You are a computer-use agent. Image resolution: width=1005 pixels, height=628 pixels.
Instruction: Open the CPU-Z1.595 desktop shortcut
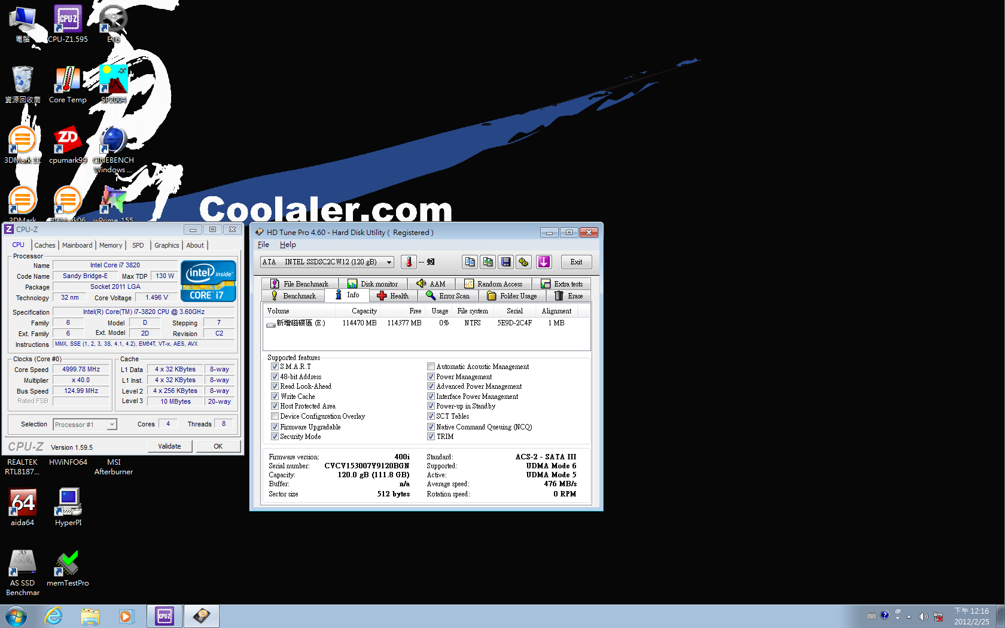point(68,24)
